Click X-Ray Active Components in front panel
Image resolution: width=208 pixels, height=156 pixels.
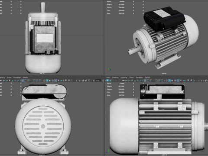point(86,81)
